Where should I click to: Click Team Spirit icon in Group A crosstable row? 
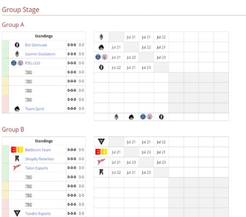[x=101, y=47]
